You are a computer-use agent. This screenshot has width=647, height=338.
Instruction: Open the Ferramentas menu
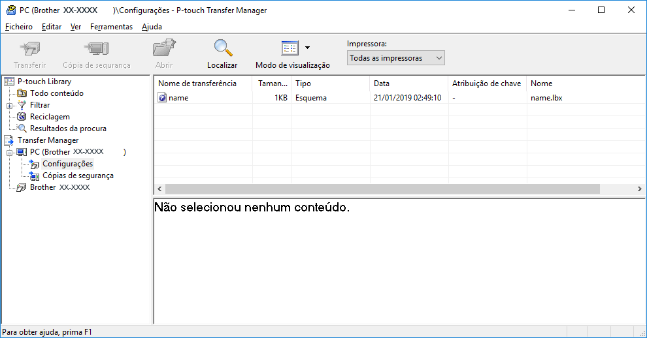point(111,27)
